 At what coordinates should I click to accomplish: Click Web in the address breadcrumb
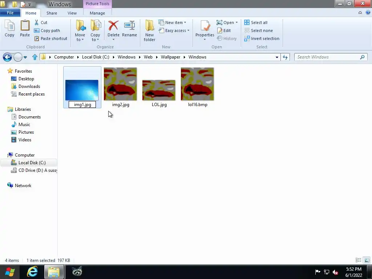(148, 57)
